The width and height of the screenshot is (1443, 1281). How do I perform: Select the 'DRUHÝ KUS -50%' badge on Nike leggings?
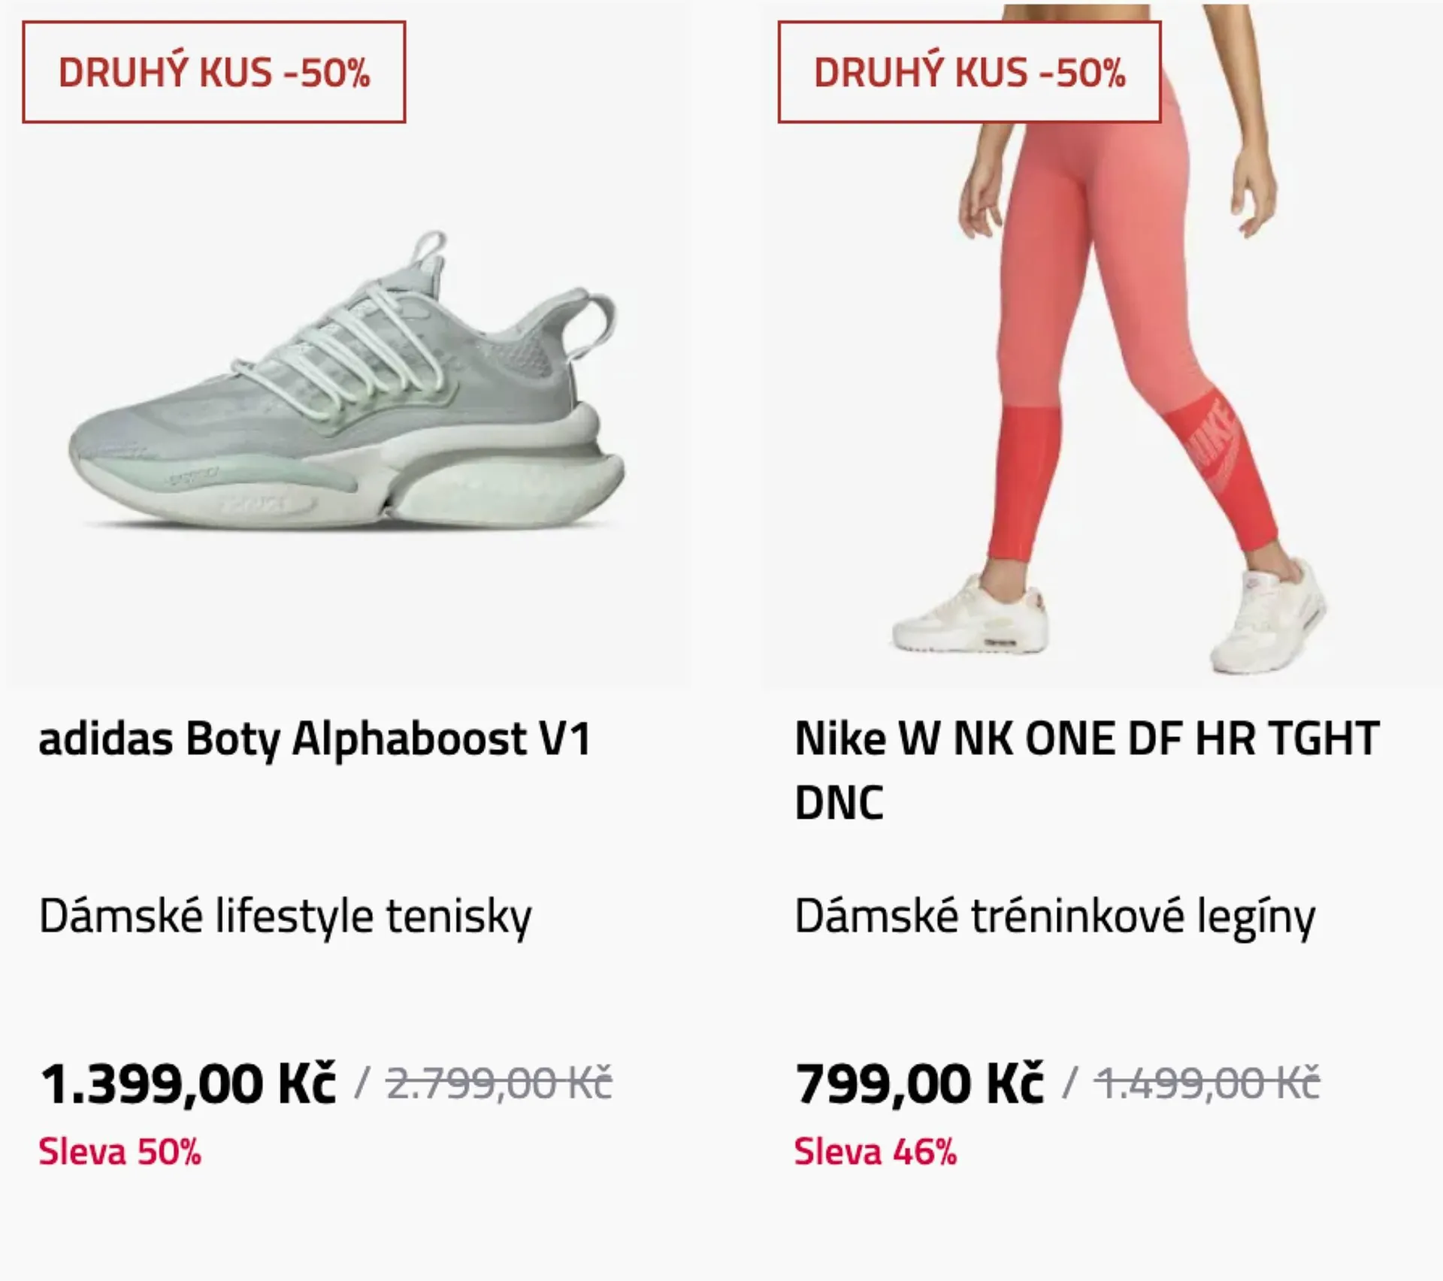(x=970, y=73)
